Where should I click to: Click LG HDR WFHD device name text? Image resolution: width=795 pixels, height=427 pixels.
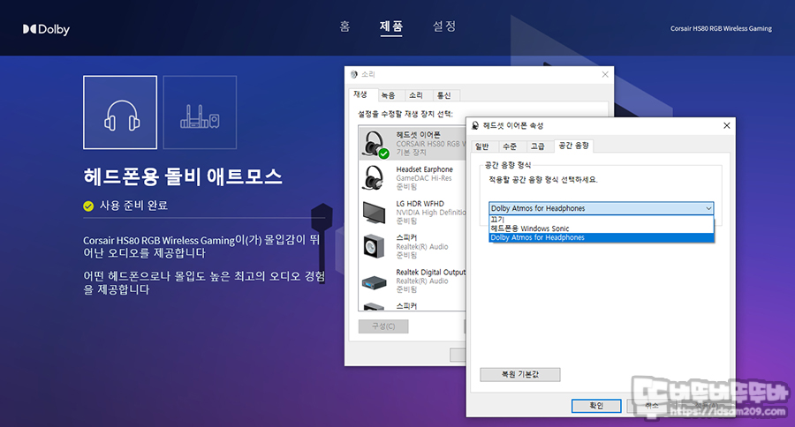point(420,204)
